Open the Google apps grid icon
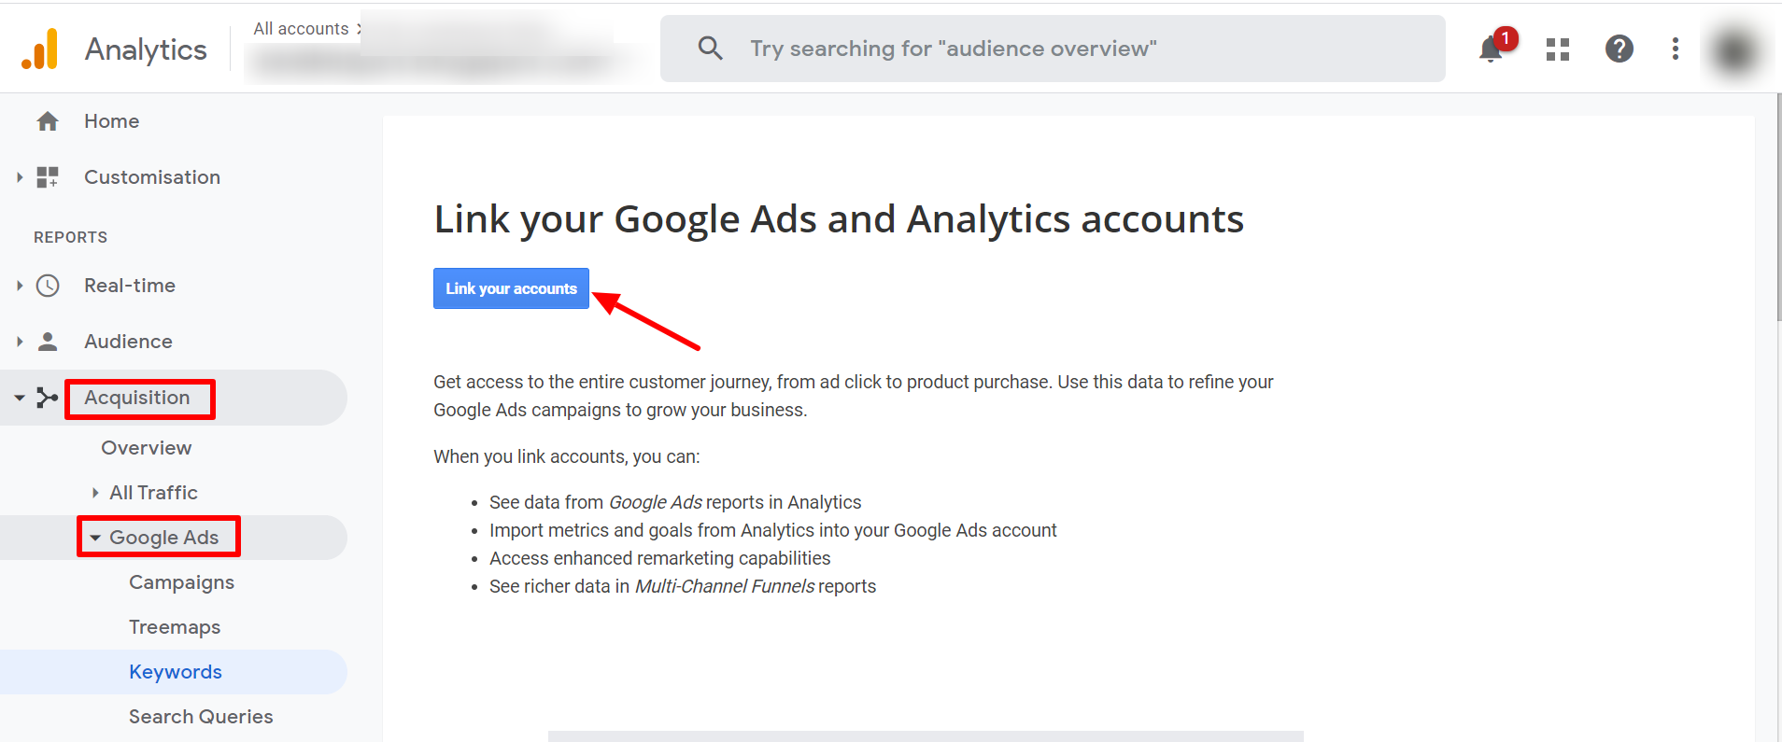This screenshot has width=1782, height=742. point(1558,49)
